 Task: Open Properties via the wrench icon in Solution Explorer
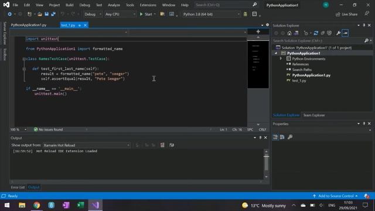pyautogui.click(x=339, y=33)
